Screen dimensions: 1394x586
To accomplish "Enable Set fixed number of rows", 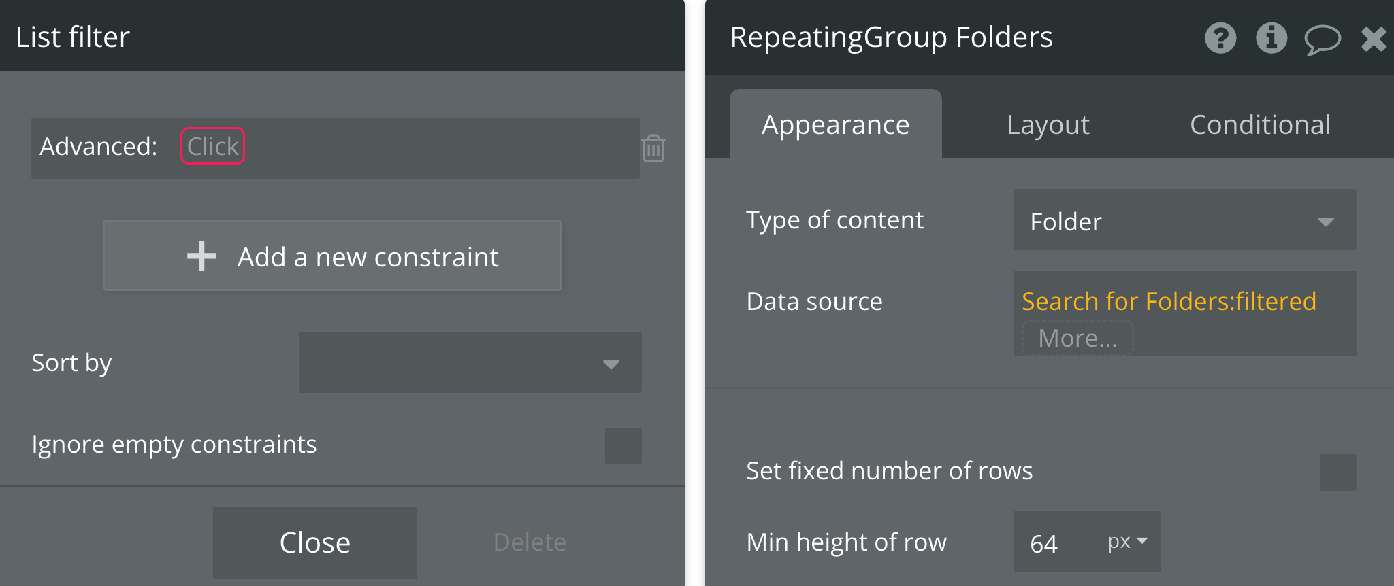I will coord(1338,472).
